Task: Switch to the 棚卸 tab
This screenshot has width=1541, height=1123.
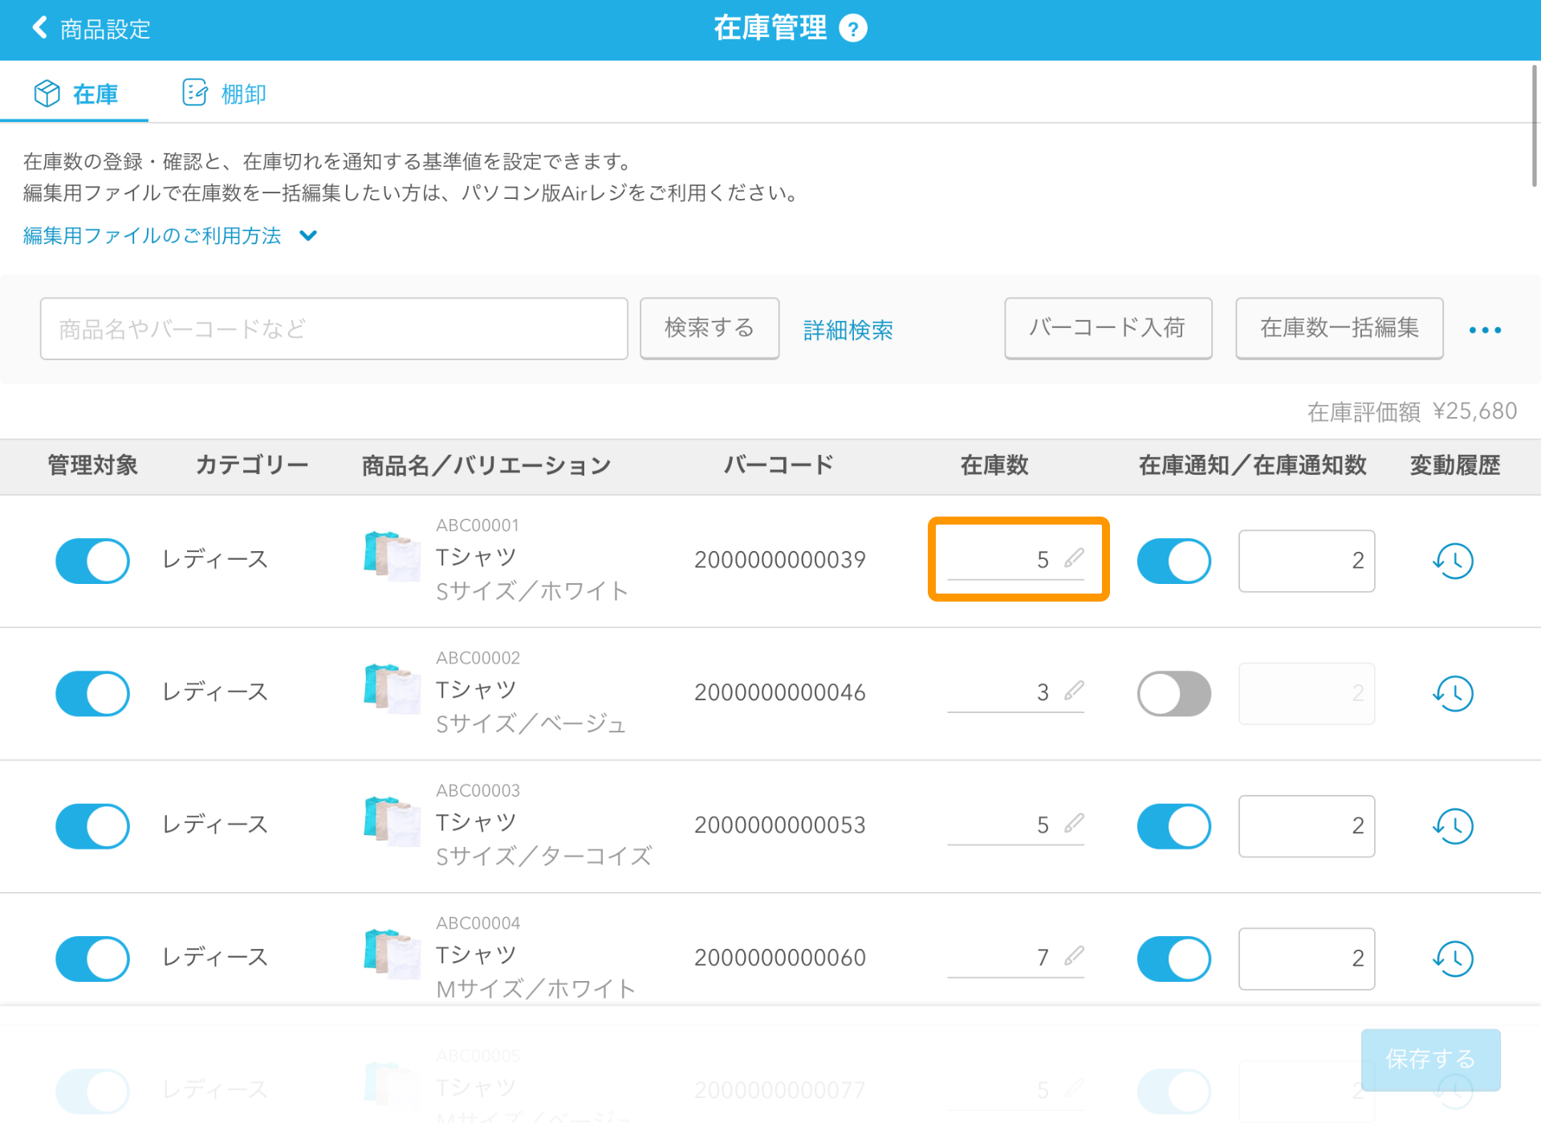Action: 224,94
